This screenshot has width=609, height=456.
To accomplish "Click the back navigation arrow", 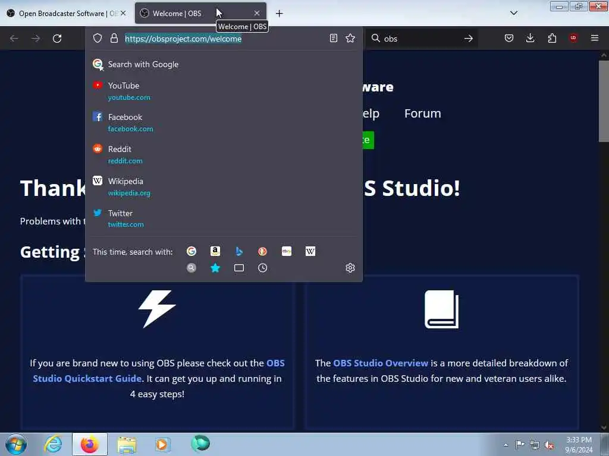I will coord(14,39).
